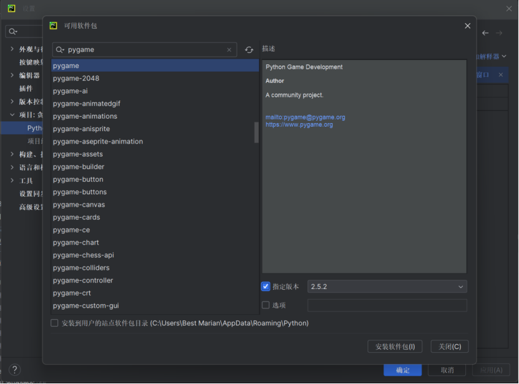Select 高级设置 in settings tree
This screenshot has width=519, height=384.
[x=31, y=207]
